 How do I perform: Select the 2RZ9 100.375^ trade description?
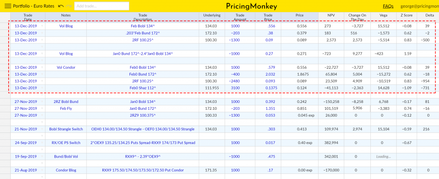[143, 115]
